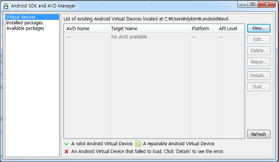Sort by the Target Name column header
Screen dimensions: 279x162
(149, 28)
